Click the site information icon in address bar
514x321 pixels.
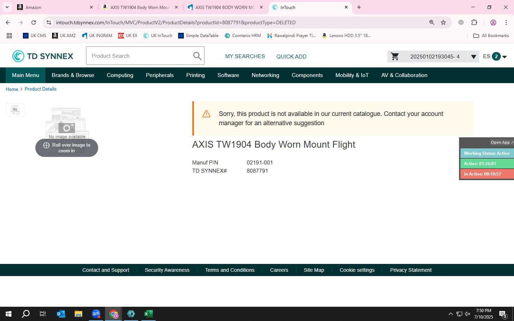pyautogui.click(x=49, y=22)
